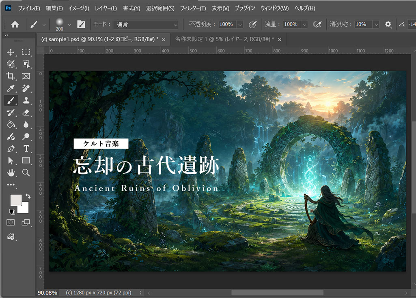This screenshot has height=298, width=416.
Task: Click the background color swatch
Action: click(x=25, y=209)
